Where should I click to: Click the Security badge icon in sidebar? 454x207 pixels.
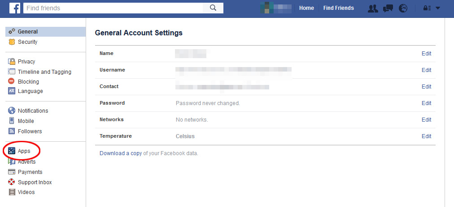coord(12,42)
